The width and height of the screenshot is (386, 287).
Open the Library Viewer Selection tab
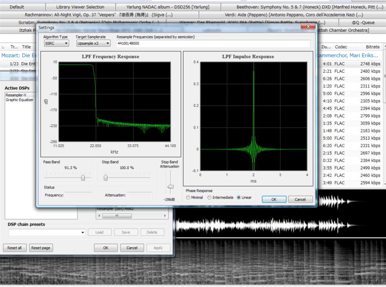80,7
